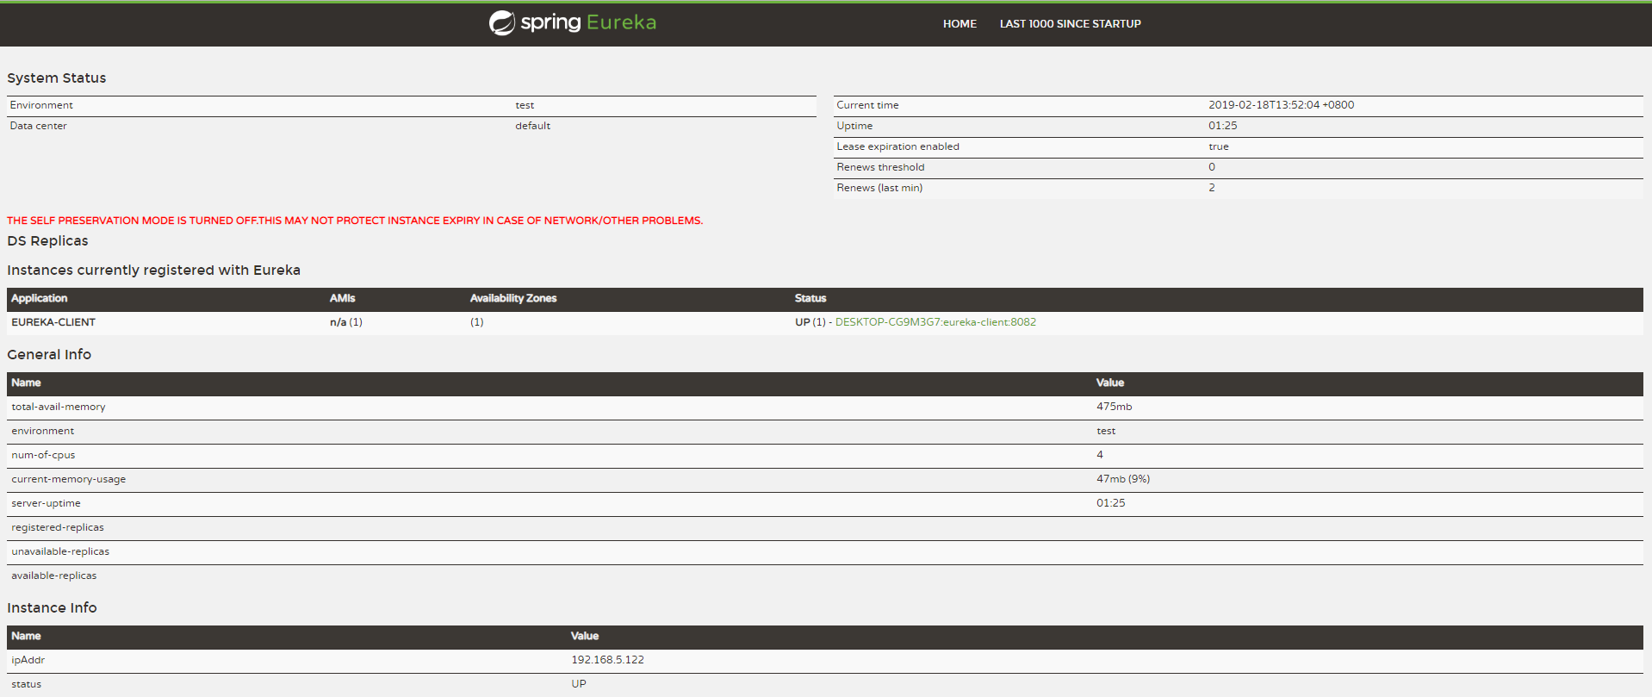Open the DESKTOP-CG9M3G7:eureka-client:8082 instance link
Image resolution: width=1652 pixels, height=697 pixels.
pyautogui.click(x=935, y=322)
